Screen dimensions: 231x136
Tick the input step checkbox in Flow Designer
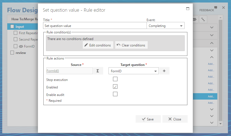(12, 26)
